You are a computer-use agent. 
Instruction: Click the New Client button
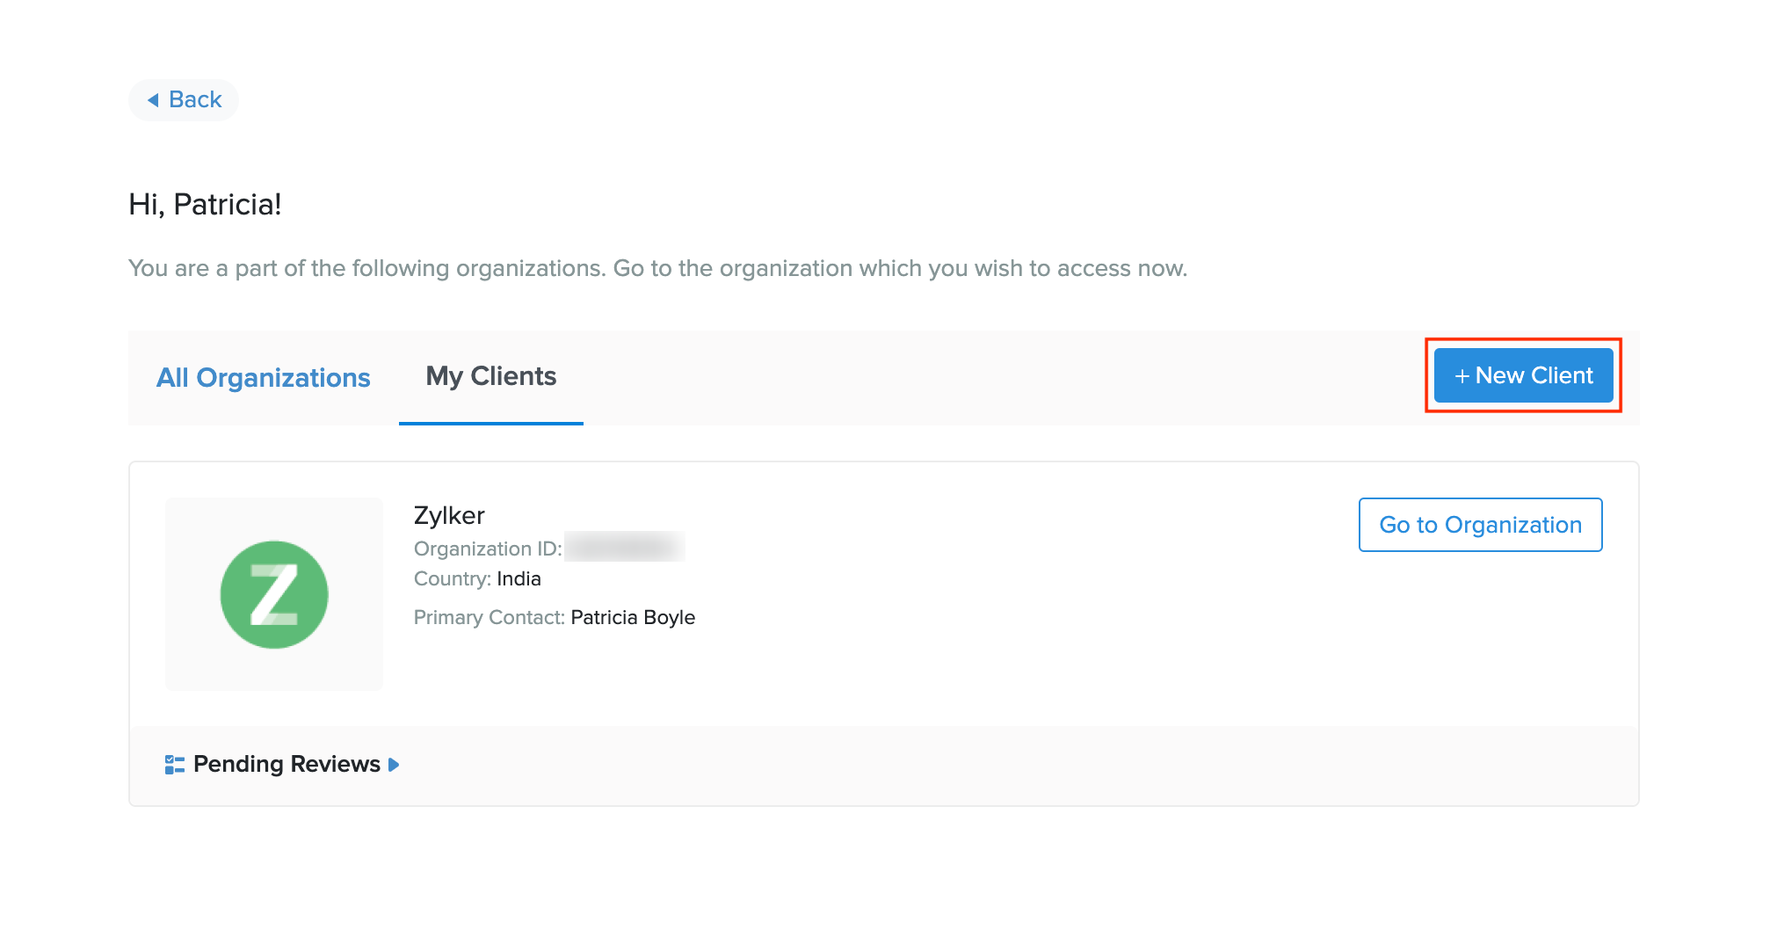pos(1522,375)
